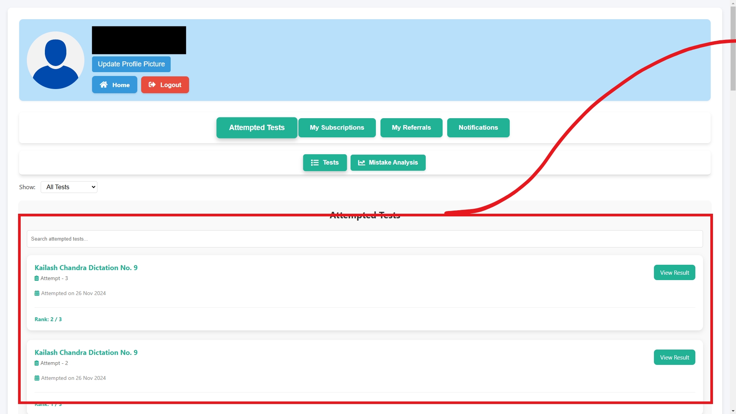The image size is (736, 414).
Task: Expand the Show filter selector
Action: (69, 187)
